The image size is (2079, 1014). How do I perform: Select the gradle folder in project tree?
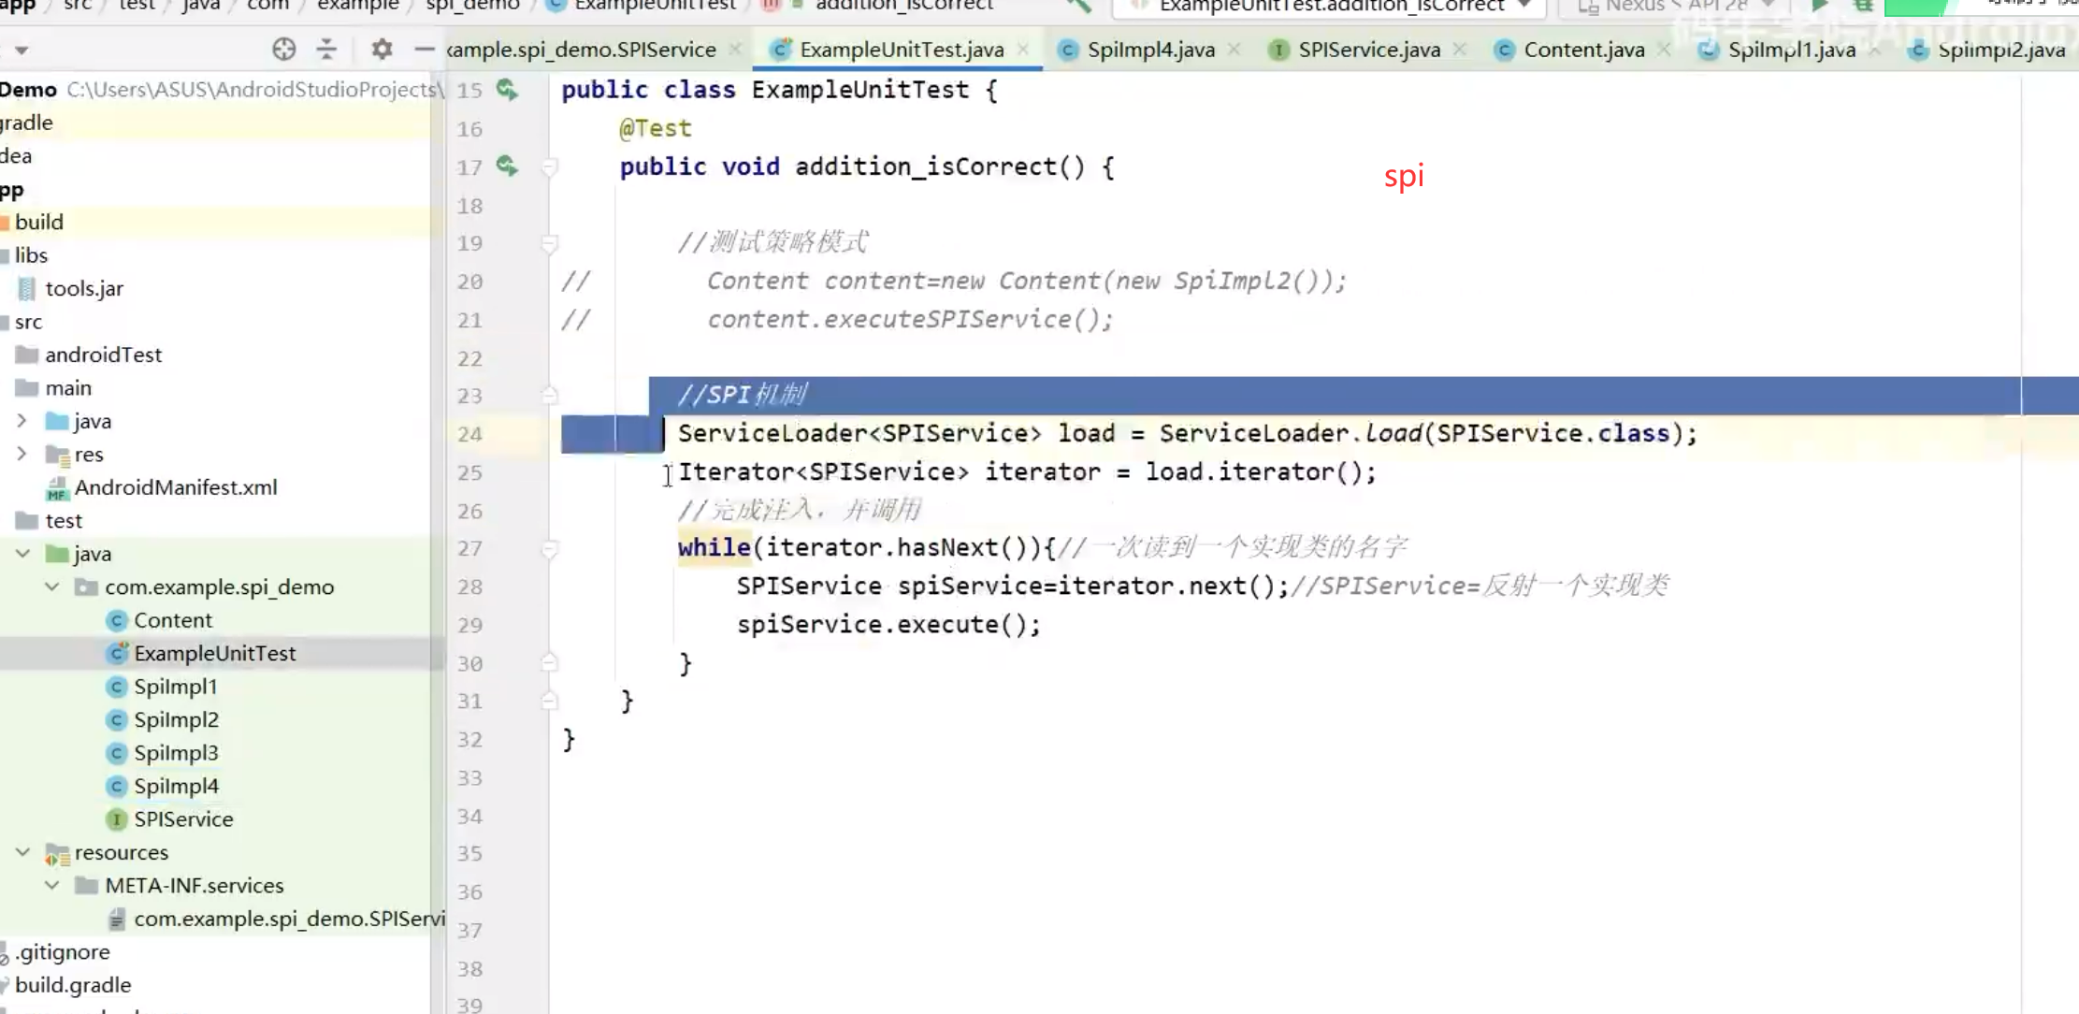(x=26, y=123)
